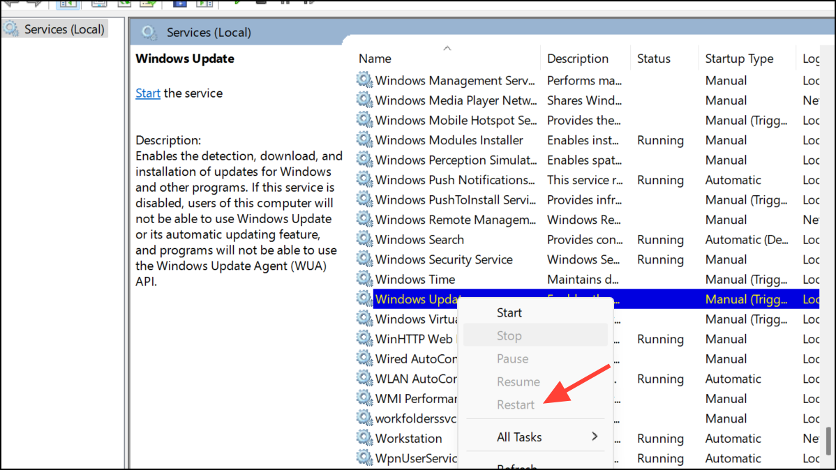Image resolution: width=836 pixels, height=470 pixels.
Task: Sort list by Description column header
Action: click(585, 58)
